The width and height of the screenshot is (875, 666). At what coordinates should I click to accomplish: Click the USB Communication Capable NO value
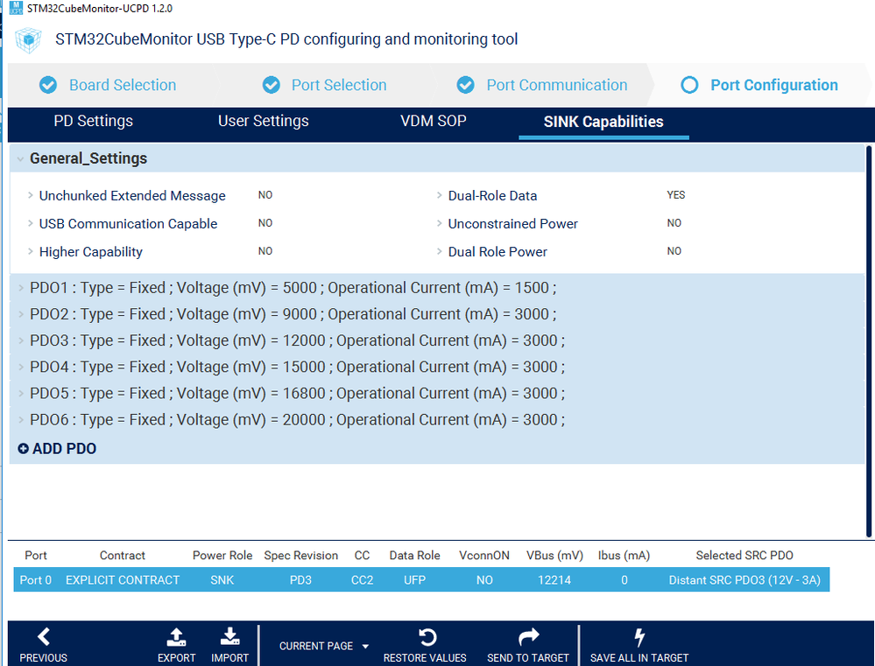click(x=265, y=222)
